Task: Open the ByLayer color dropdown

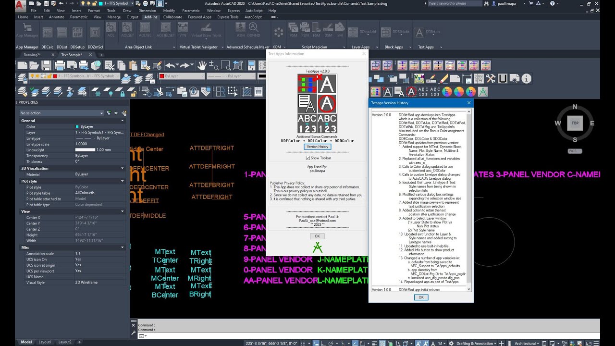Action: (x=182, y=76)
